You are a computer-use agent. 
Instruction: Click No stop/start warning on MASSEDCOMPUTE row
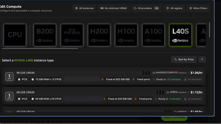193,79
